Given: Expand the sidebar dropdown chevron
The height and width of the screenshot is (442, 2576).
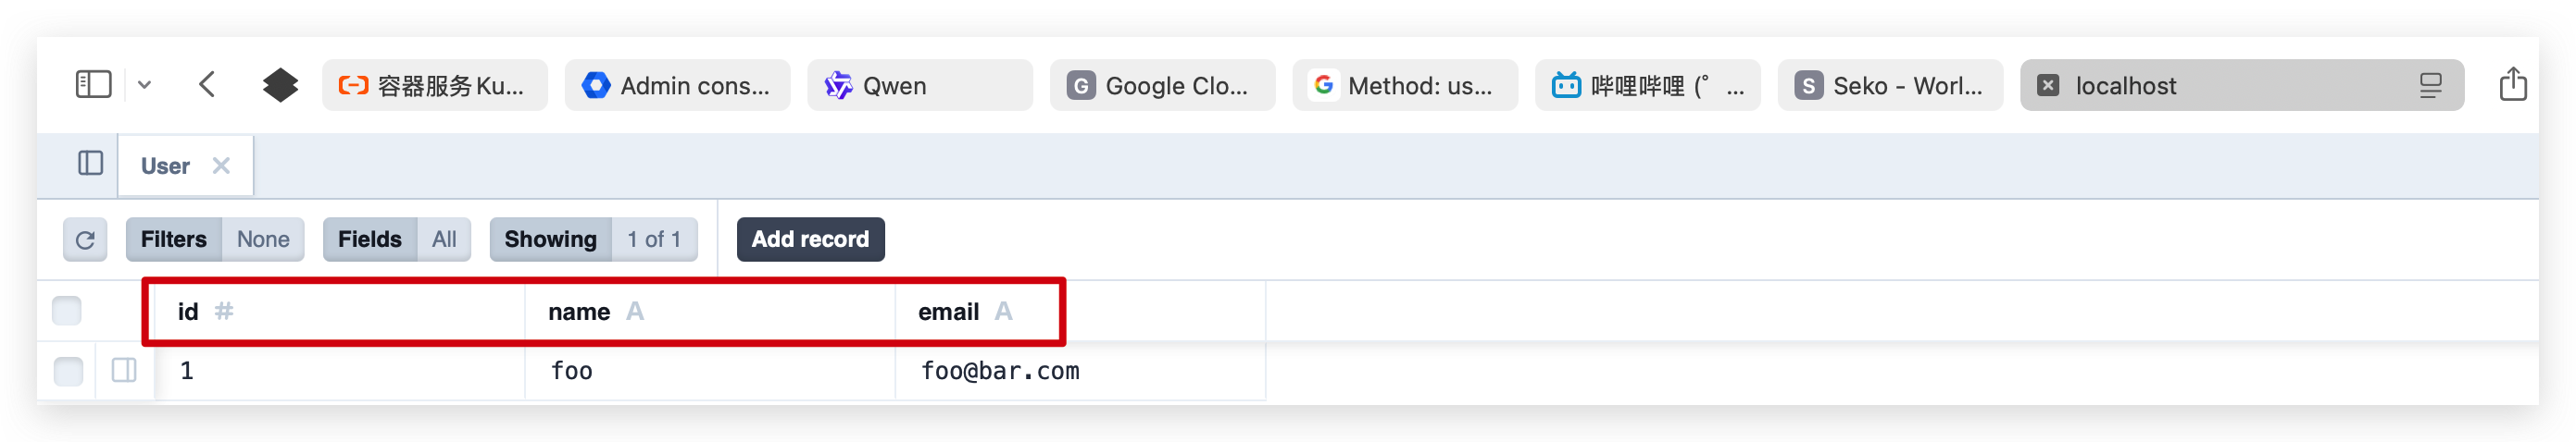Looking at the screenshot, I should [x=145, y=85].
